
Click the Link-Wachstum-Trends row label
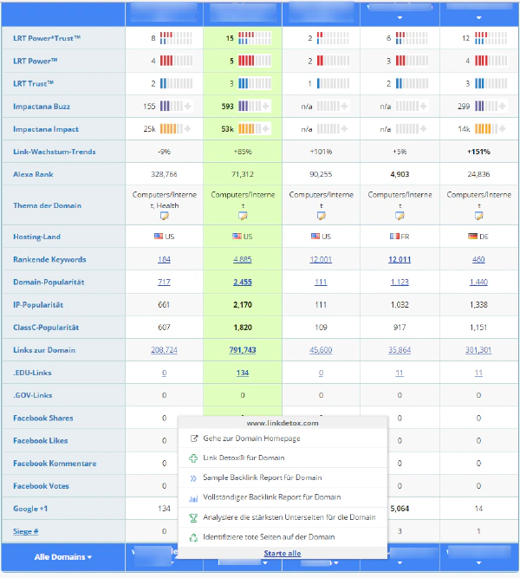(x=55, y=152)
